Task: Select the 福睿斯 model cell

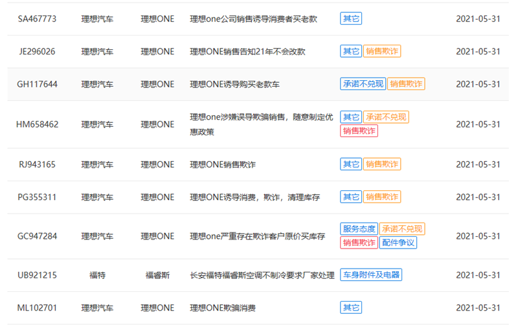Action: pos(157,275)
